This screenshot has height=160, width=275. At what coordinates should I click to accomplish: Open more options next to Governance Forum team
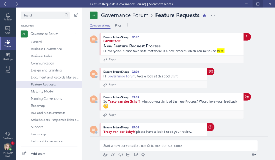[x=75, y=34]
